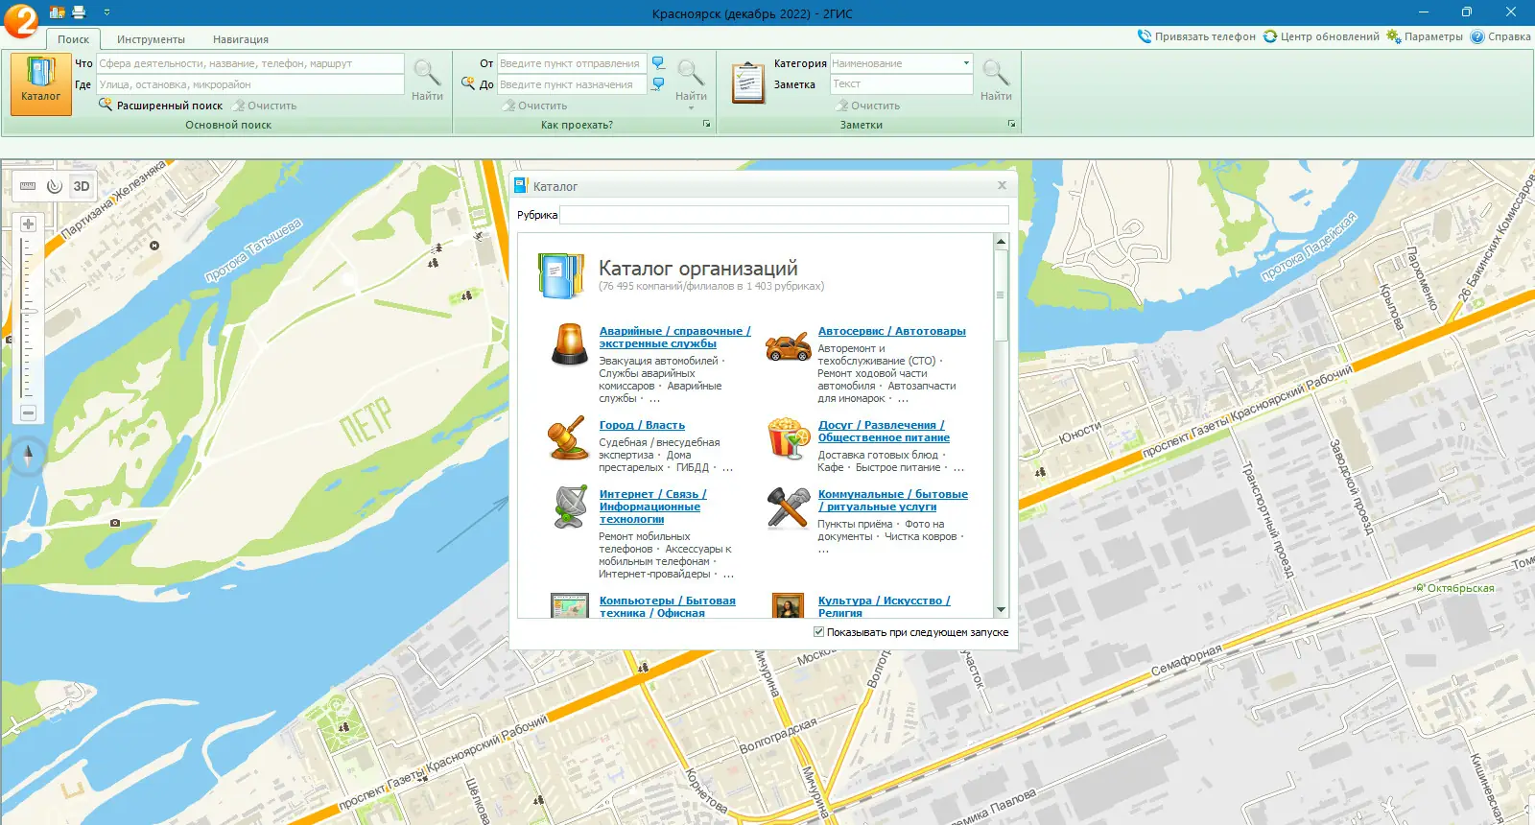Open the Автосервис / Автотовары category link

[x=891, y=331]
